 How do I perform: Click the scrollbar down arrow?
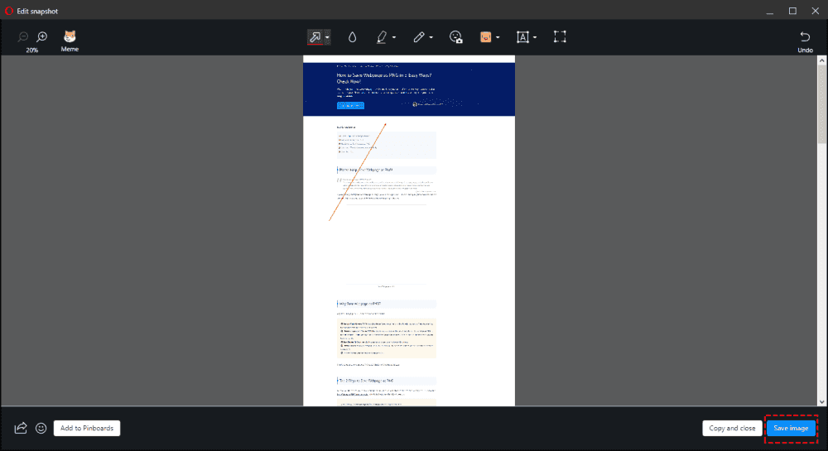tap(821, 402)
